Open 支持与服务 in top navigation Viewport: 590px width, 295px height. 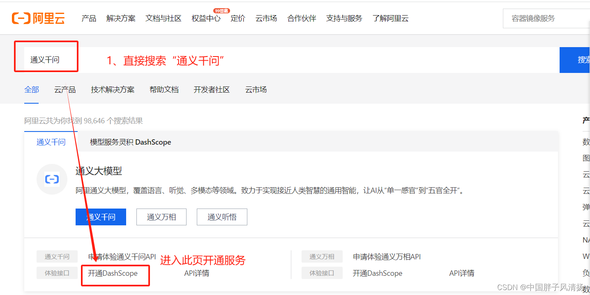click(x=344, y=18)
